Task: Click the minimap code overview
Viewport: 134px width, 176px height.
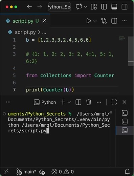Action: click(122, 38)
